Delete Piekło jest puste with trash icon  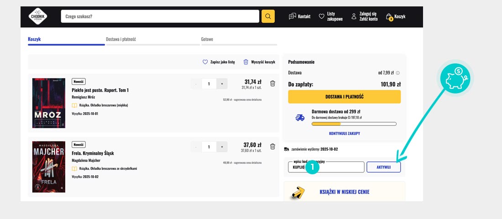coord(272,83)
